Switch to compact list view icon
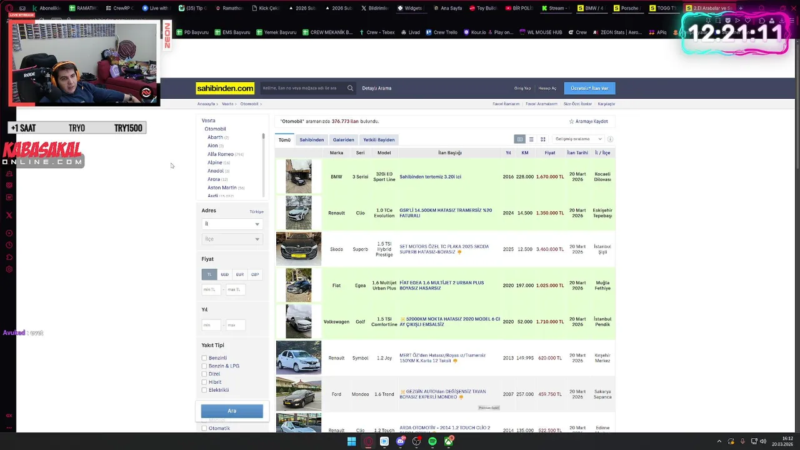Image resolution: width=800 pixels, height=450 pixels. click(x=531, y=139)
